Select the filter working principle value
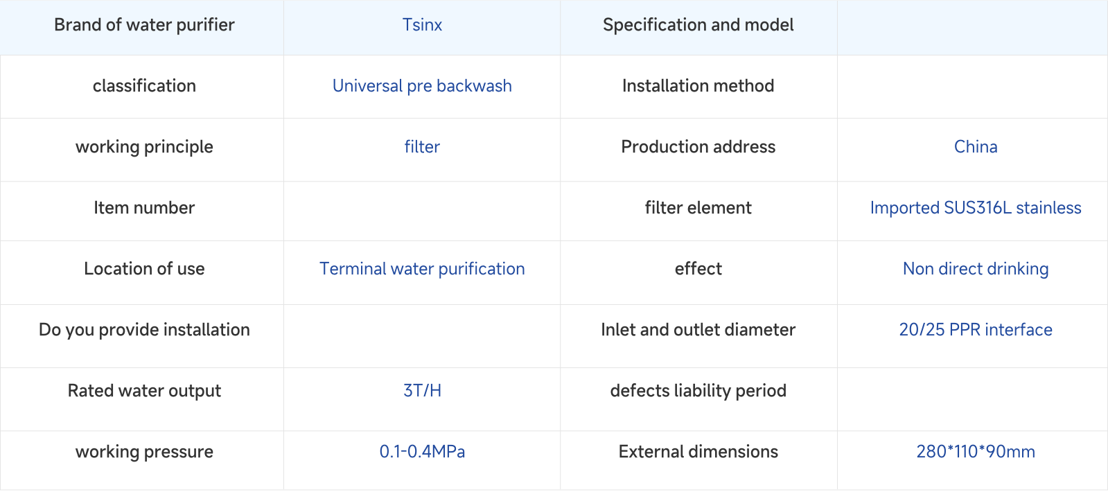Viewport: 1108px width, 492px height. (x=422, y=147)
